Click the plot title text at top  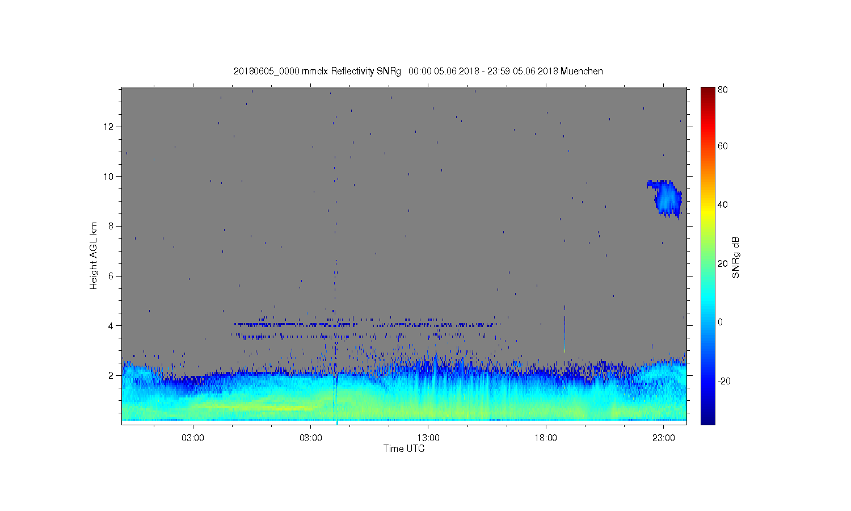(x=418, y=71)
